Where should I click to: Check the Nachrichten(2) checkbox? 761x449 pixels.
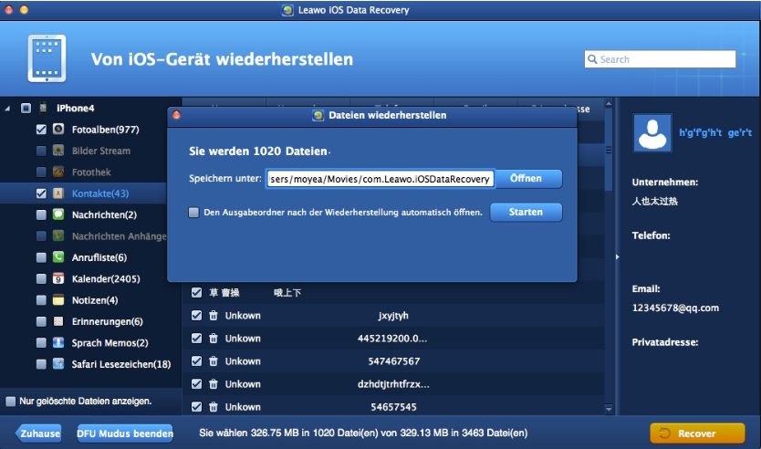tap(41, 214)
